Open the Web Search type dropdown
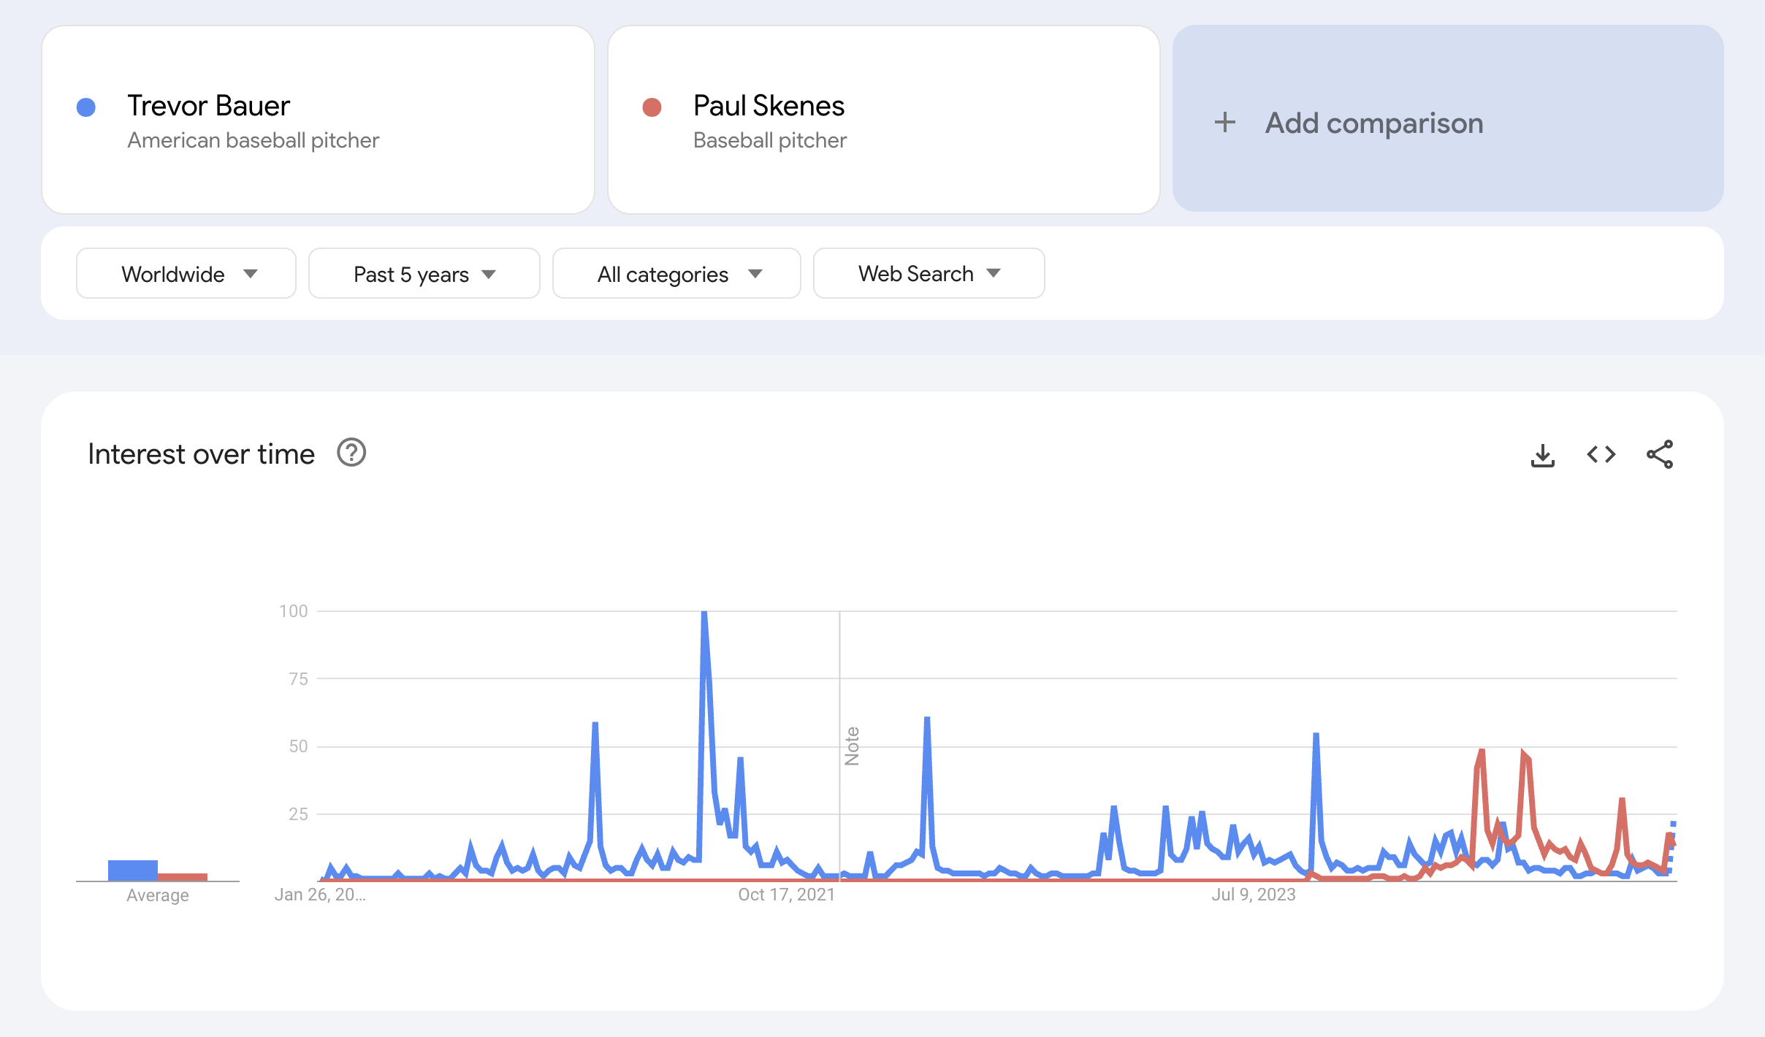 [x=928, y=274]
